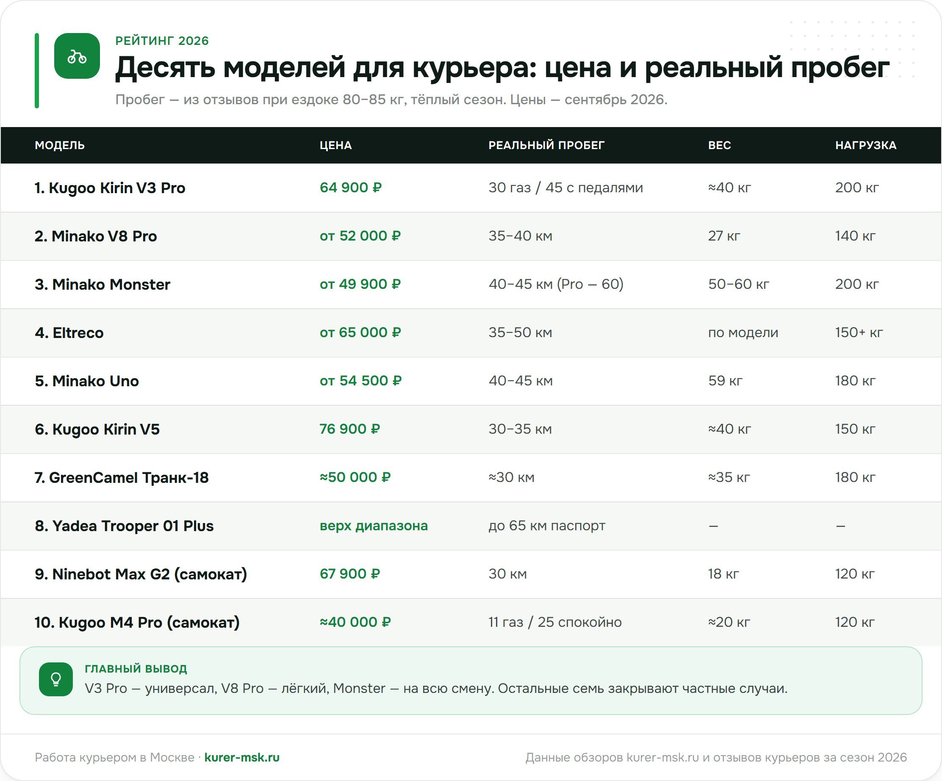Select the GreenCamel range «≈30 км»

(511, 477)
